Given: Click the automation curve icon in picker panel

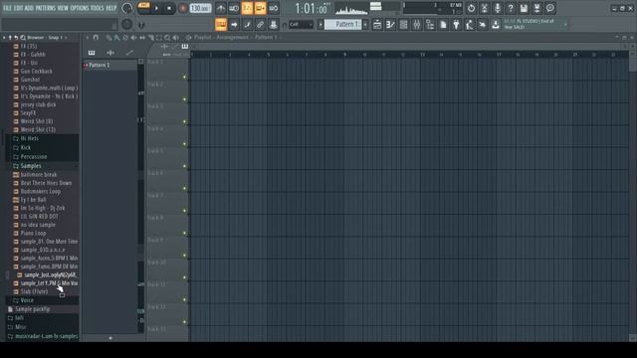Looking at the screenshot, I should 129,53.
